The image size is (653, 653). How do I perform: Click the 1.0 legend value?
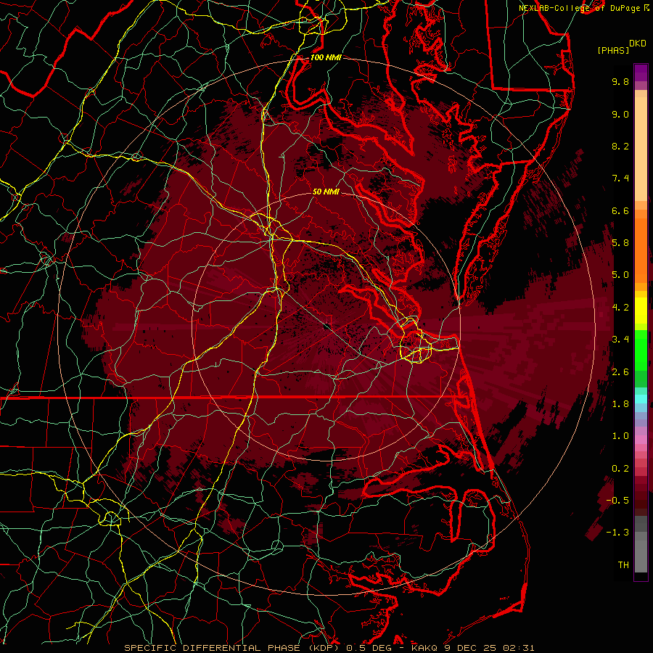pyautogui.click(x=620, y=436)
